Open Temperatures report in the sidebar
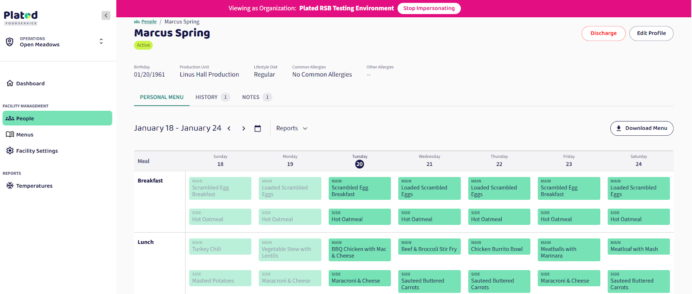Image resolution: width=692 pixels, height=294 pixels. pos(34,186)
